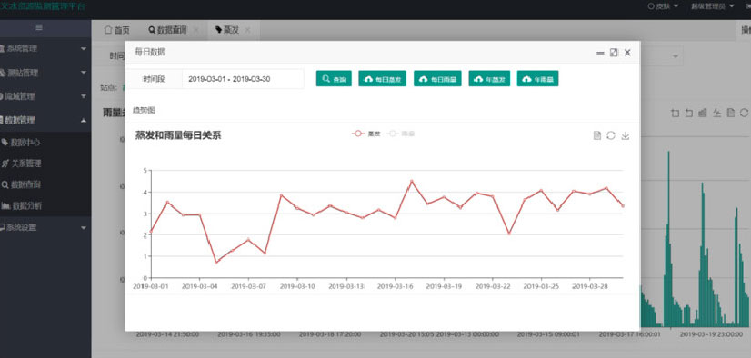
Task: Click area zoom icon in background chart toolbar
Action: coord(676,113)
